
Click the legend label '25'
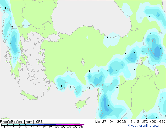coord(51,127)
